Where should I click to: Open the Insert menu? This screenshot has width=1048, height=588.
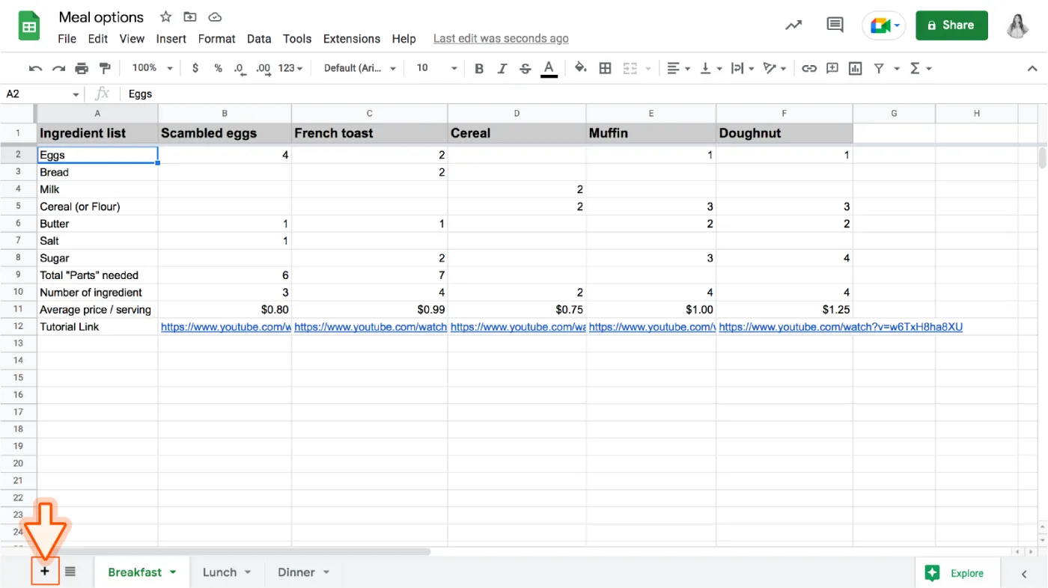point(171,39)
